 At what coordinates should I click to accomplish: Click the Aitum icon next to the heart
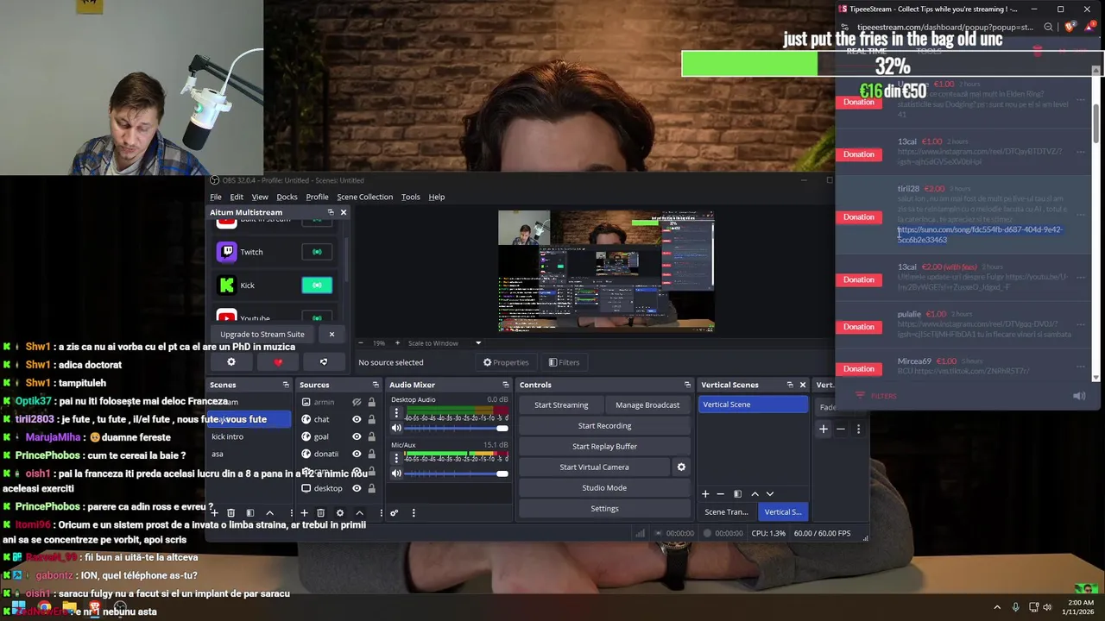324,362
